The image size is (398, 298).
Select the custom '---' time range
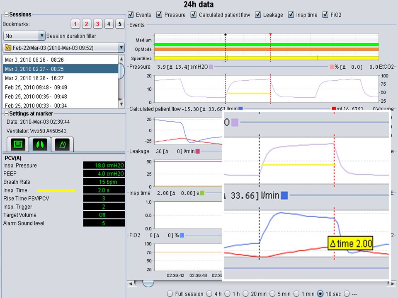347,294
